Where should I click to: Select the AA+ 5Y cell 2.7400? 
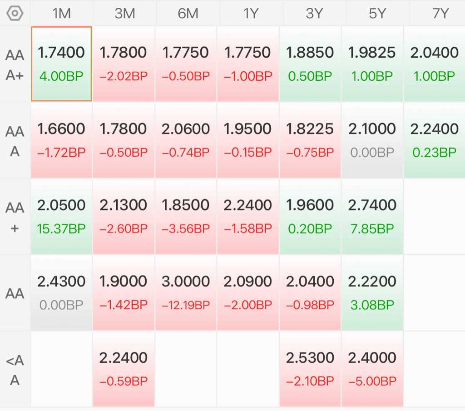click(372, 217)
